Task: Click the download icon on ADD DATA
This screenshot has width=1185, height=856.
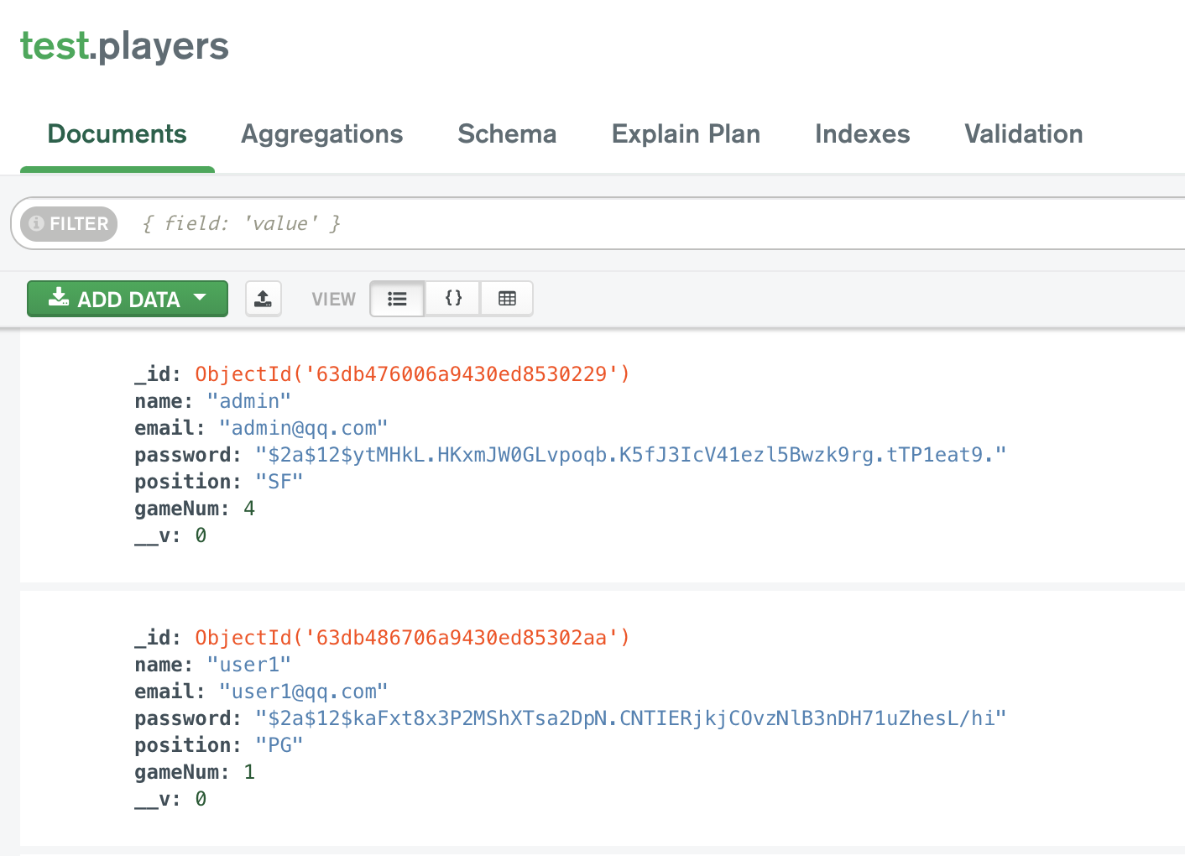Action: click(59, 297)
